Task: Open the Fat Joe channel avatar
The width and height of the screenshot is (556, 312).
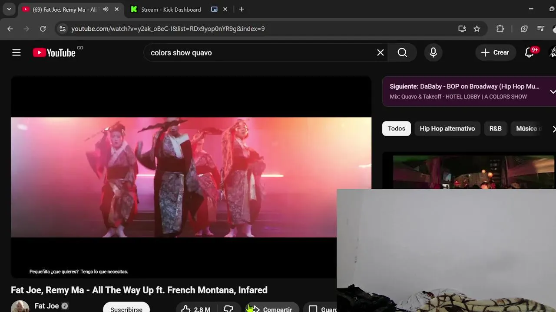Action: coord(20,307)
